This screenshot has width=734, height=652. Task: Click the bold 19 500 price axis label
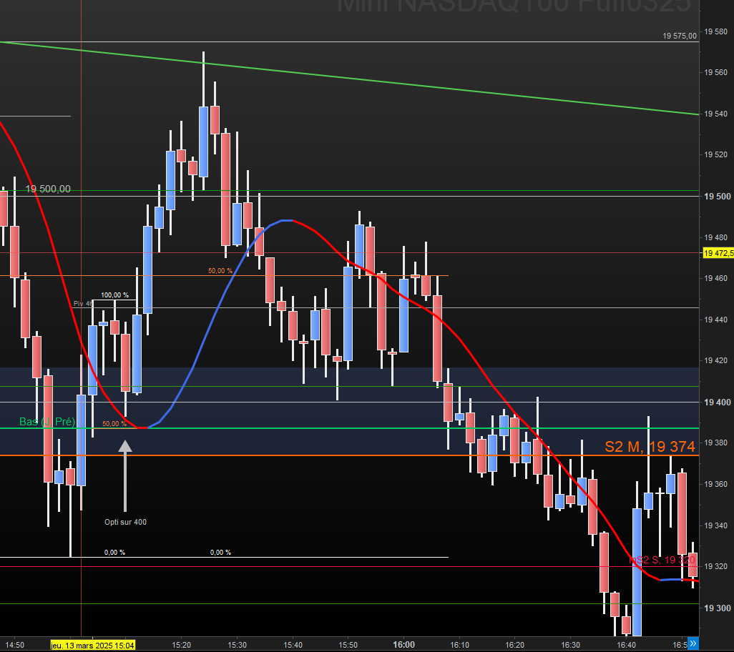[717, 197]
